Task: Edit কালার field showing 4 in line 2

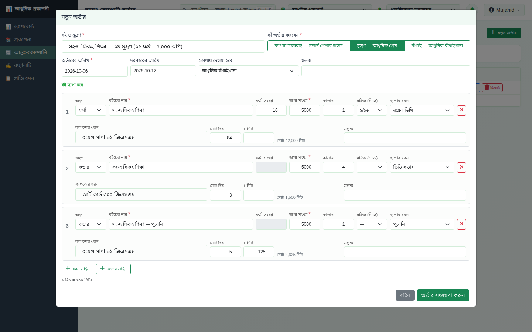Action: (x=338, y=167)
